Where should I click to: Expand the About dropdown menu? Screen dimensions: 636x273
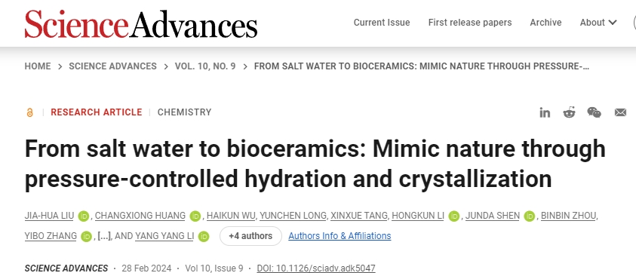(598, 23)
